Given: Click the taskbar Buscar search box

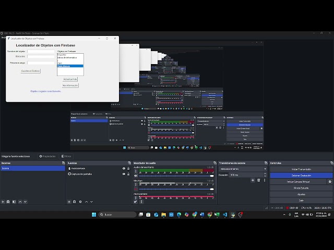Looking at the screenshot, I should (117, 215).
